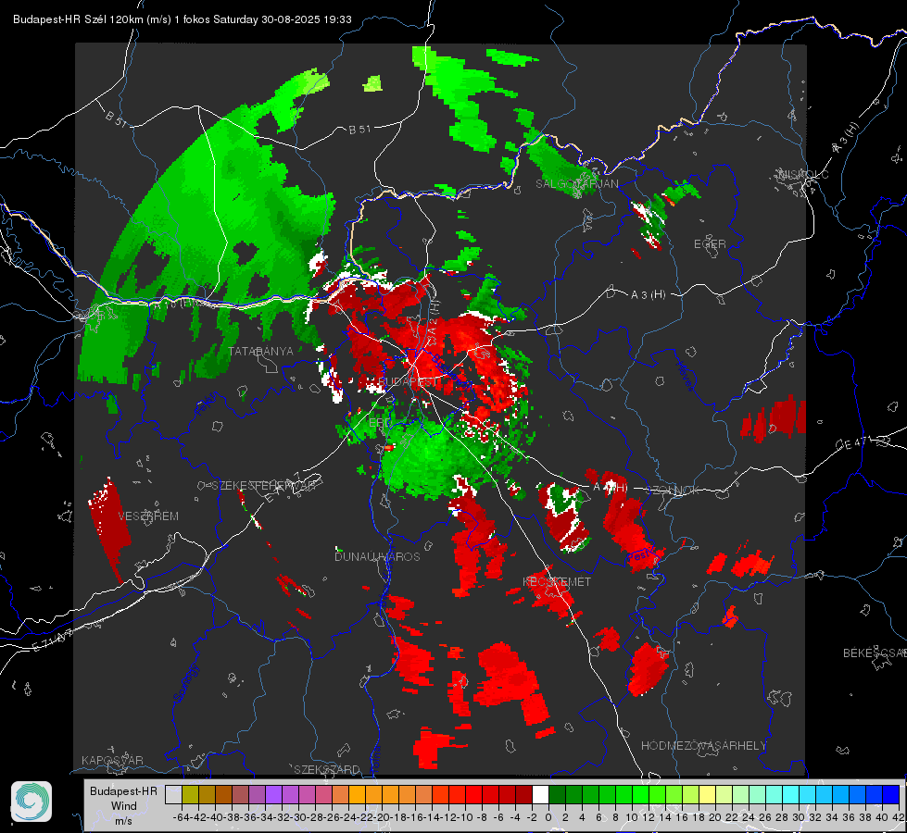Click the DUNAUJVAROS city label

coord(377,556)
